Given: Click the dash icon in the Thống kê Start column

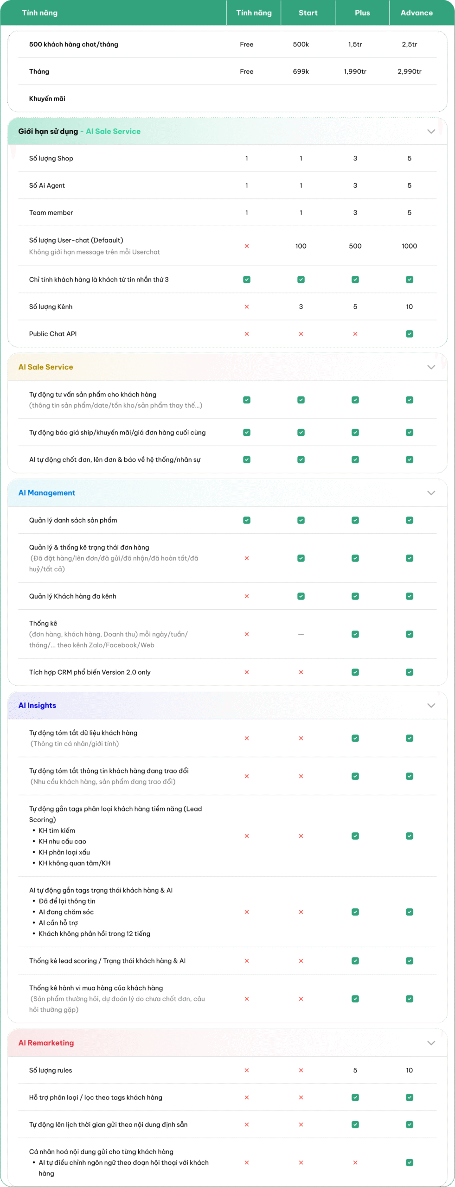Looking at the screenshot, I should point(301,634).
